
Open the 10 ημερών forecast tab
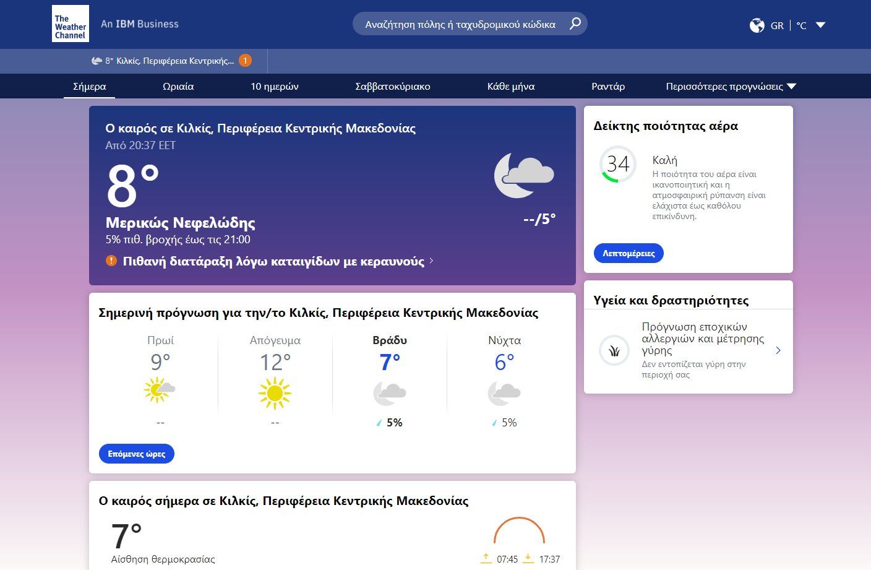pos(274,87)
